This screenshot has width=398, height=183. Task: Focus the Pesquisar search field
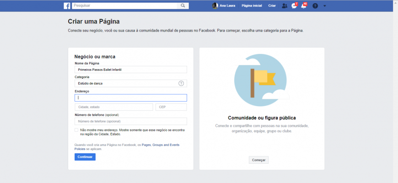[x=124, y=5]
